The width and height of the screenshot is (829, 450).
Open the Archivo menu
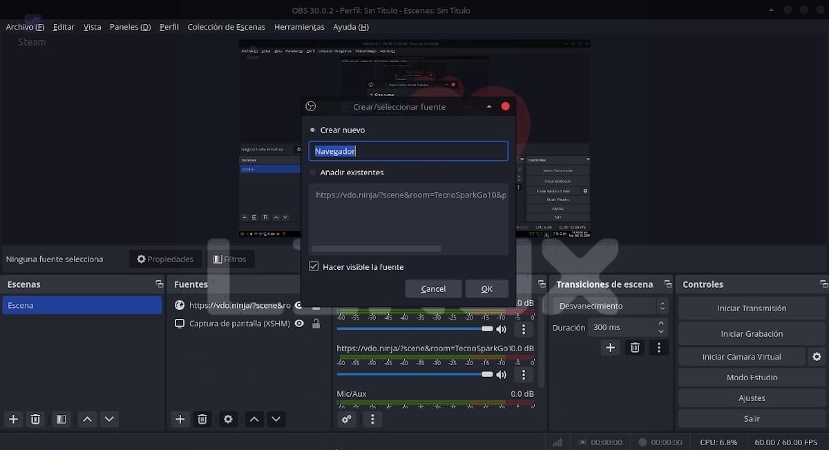25,27
